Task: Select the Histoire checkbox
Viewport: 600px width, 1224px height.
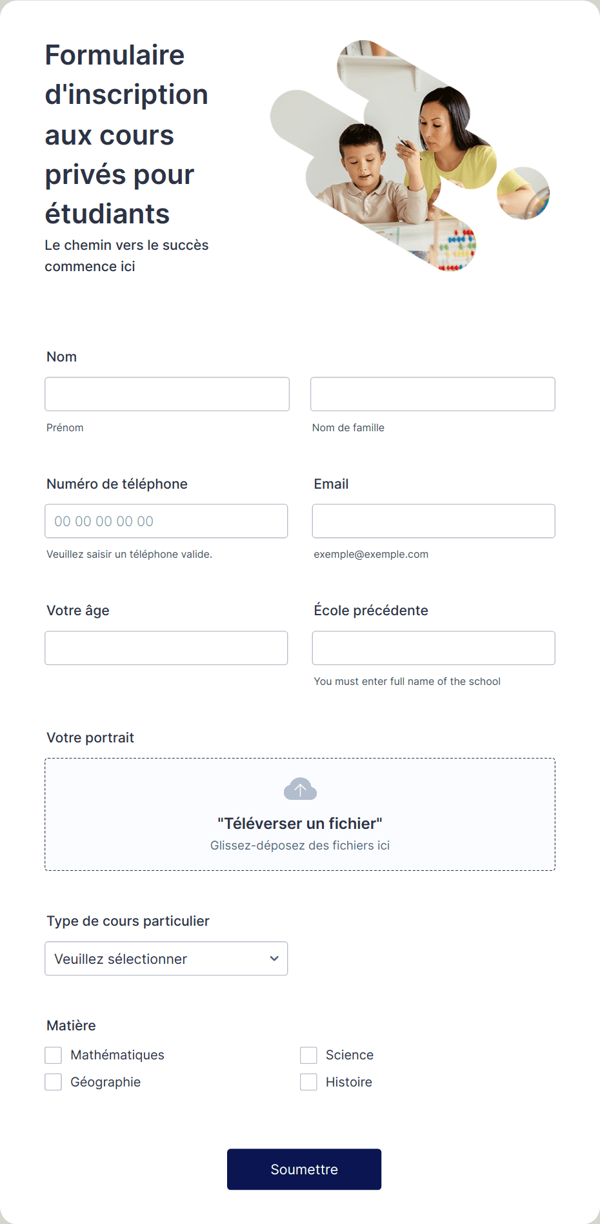Action: click(308, 1082)
